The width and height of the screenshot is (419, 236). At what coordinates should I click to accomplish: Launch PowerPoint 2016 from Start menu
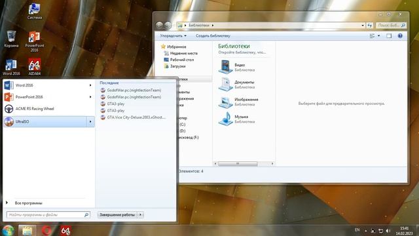[48, 97]
